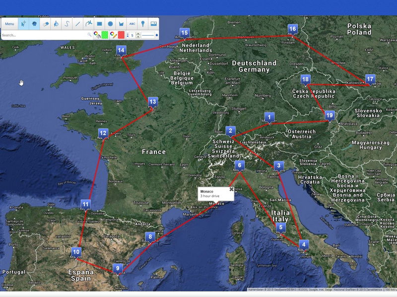Screen dimensions: 397x297
Task: Click the España Spain map label
Action: click(81, 275)
